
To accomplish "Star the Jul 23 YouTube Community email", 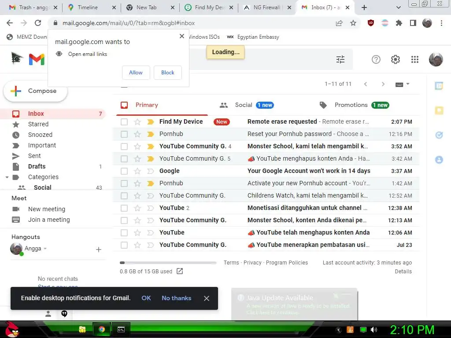I will 137,245.
